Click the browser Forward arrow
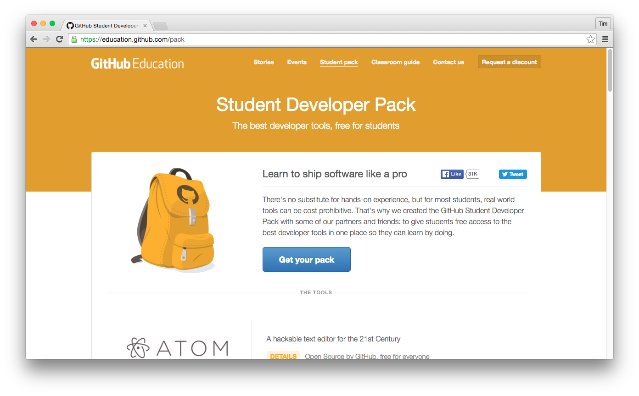The height and width of the screenshot is (396, 639). coord(46,39)
